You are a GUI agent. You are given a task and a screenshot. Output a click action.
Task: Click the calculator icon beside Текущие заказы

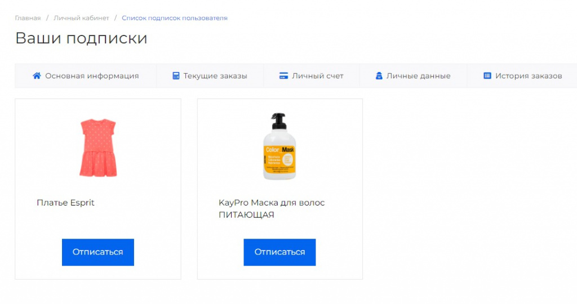pos(176,76)
